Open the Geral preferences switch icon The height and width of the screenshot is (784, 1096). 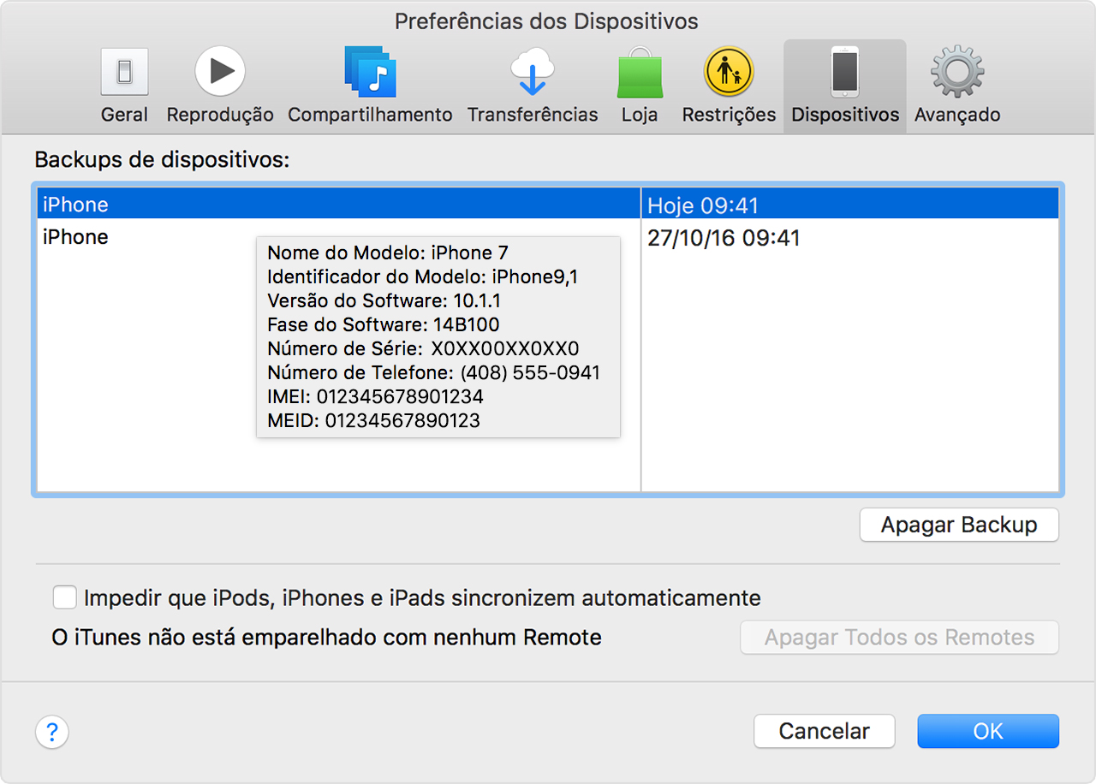tap(124, 71)
